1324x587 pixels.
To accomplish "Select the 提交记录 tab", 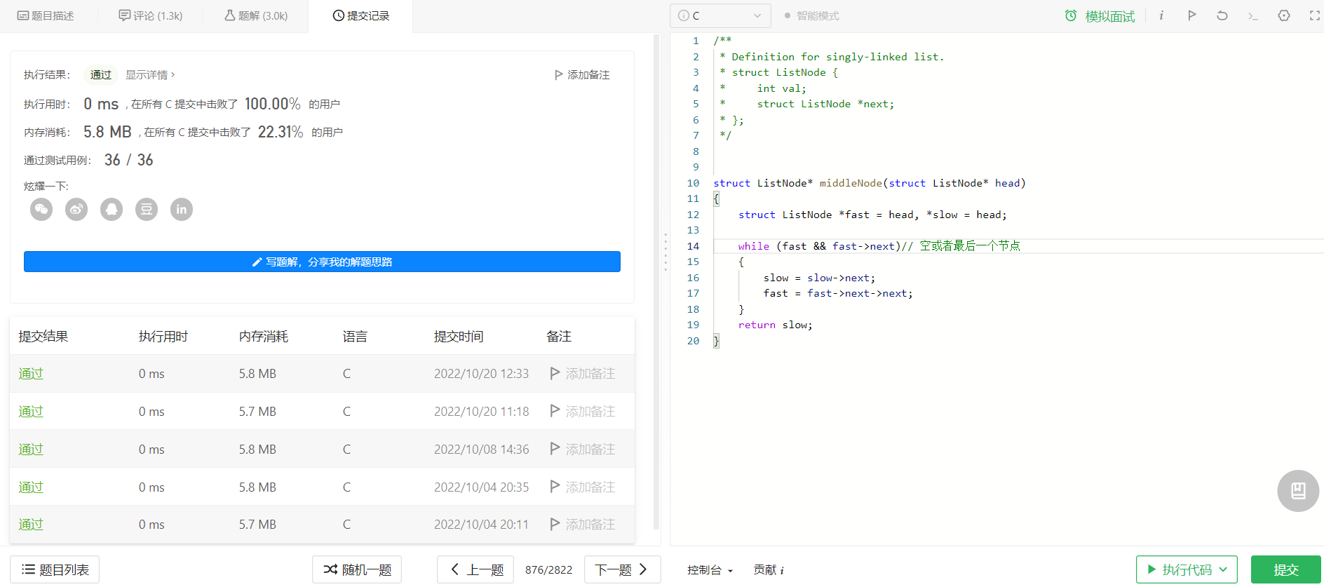I will click(x=360, y=15).
